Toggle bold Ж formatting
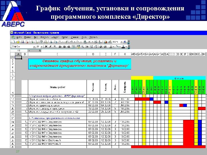Viewport: 207px width, 155px height. [x=46, y=47]
